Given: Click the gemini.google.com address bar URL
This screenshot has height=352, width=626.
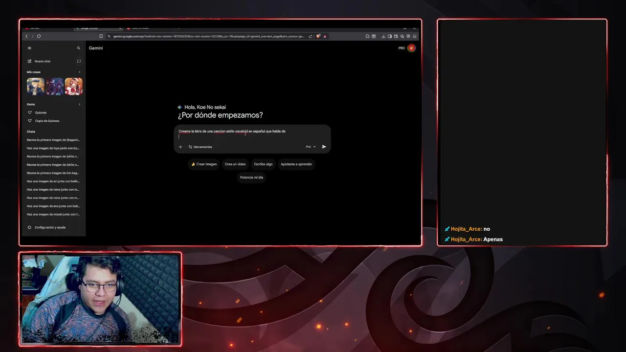Looking at the screenshot, I should point(209,36).
